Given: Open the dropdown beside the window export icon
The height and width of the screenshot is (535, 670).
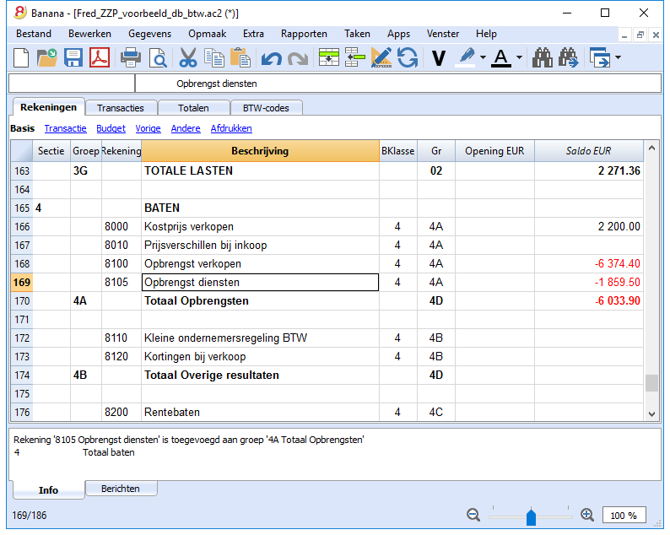Looking at the screenshot, I should point(618,57).
